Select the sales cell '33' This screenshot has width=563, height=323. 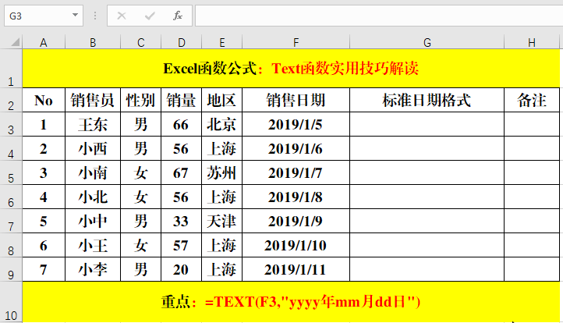click(x=182, y=221)
